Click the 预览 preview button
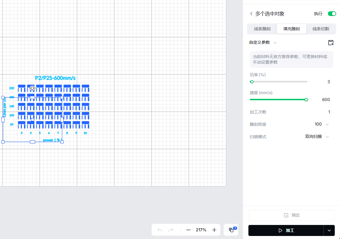 291,215
